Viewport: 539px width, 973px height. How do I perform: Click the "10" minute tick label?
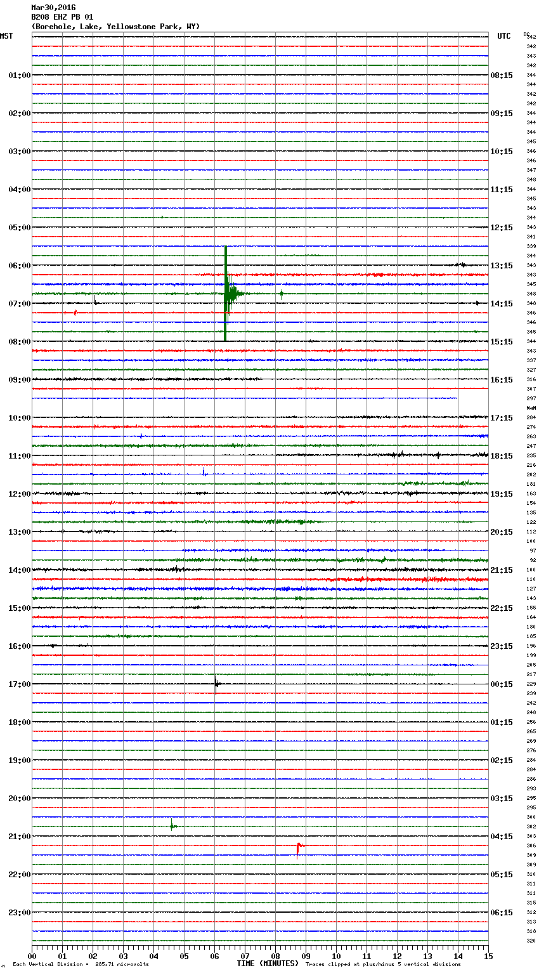336,957
